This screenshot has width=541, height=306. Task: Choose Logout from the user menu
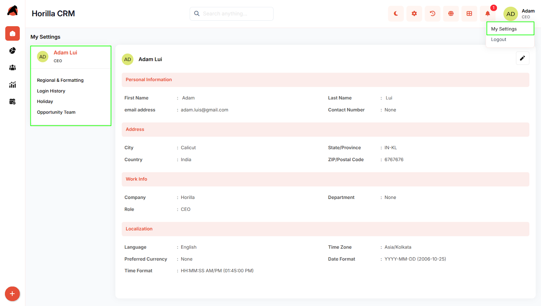point(498,40)
